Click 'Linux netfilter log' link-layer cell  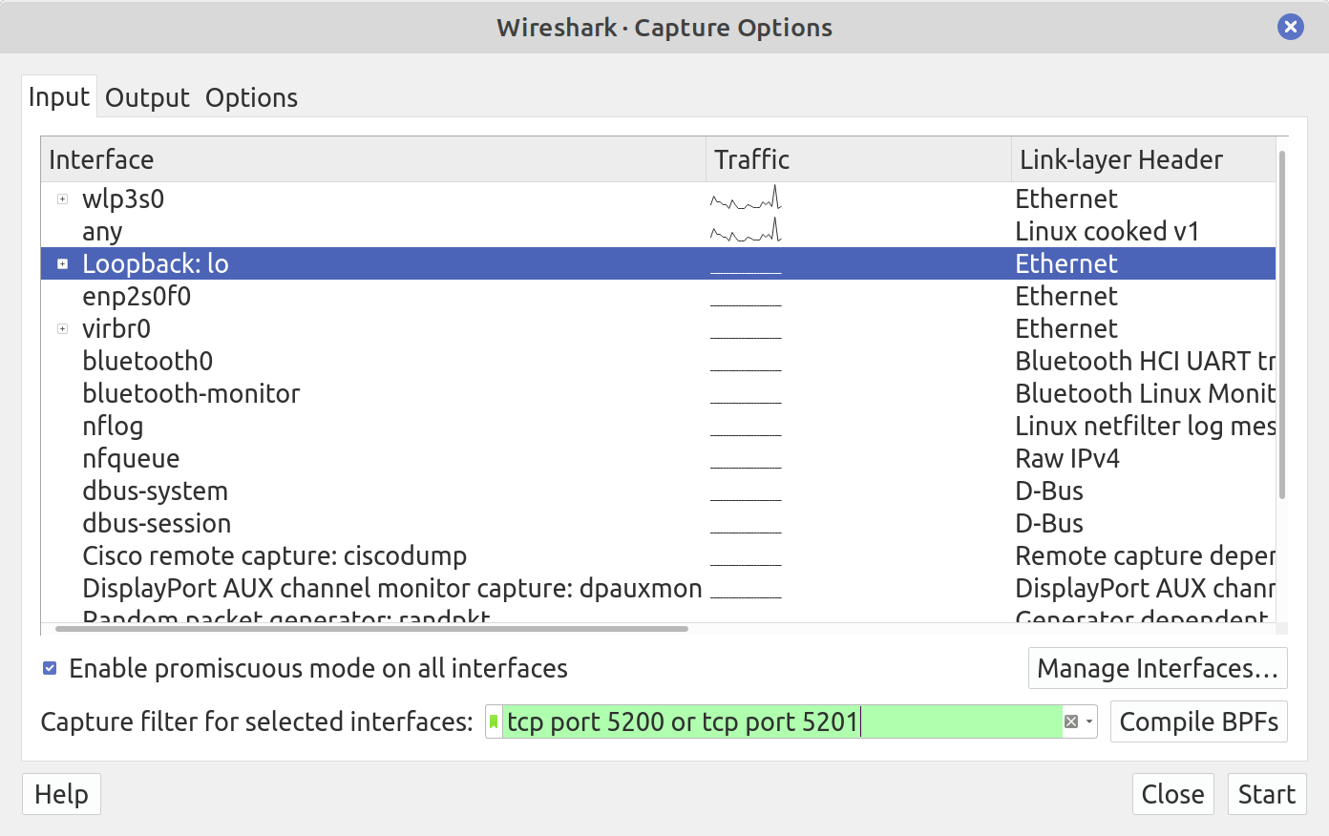(1145, 427)
